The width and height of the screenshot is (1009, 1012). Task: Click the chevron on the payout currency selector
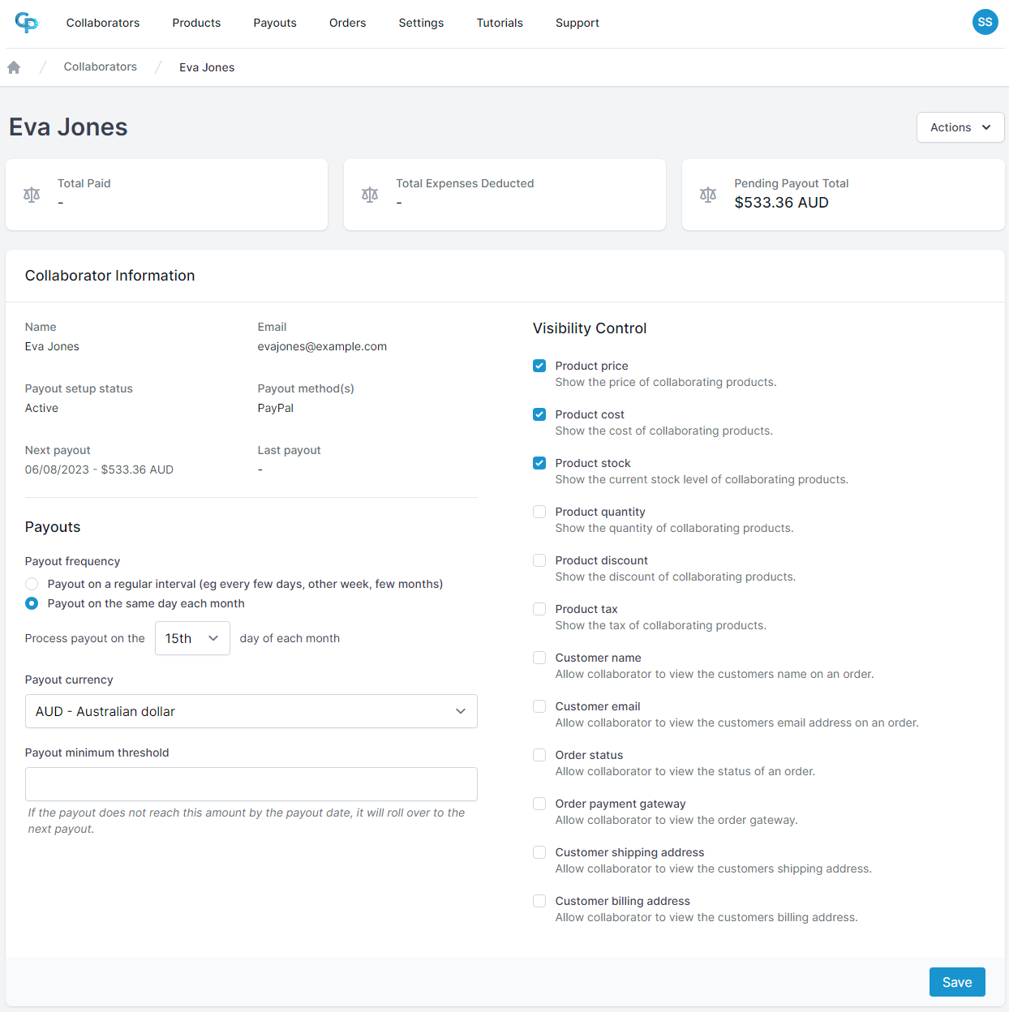coord(461,711)
